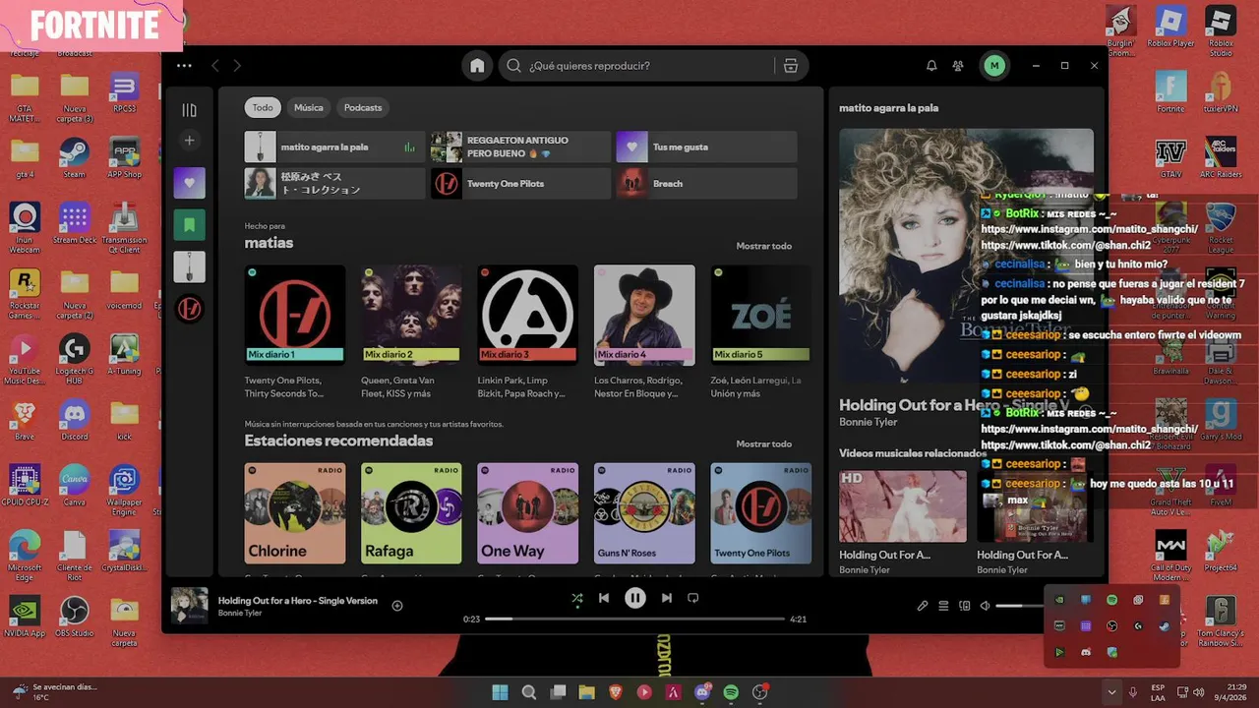Open OBS Studio icon in tray popup
1259x708 pixels.
click(x=1111, y=625)
